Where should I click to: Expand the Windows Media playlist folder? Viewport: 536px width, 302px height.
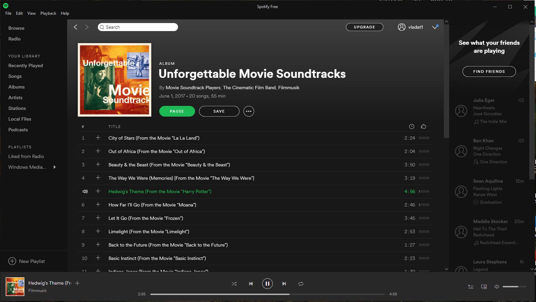click(x=55, y=167)
